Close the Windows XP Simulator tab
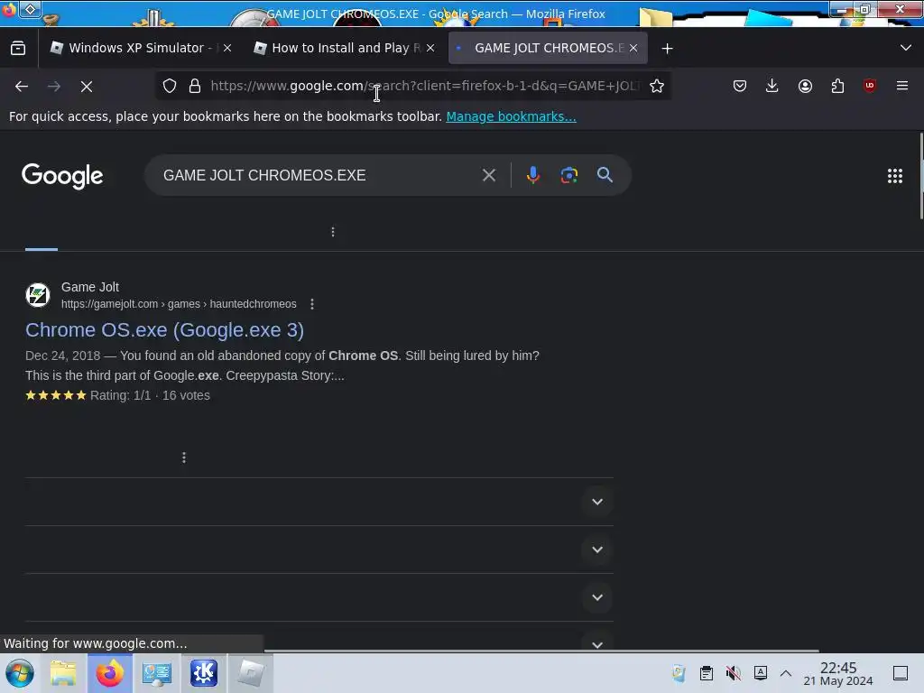The width and height of the screenshot is (924, 693). (227, 49)
